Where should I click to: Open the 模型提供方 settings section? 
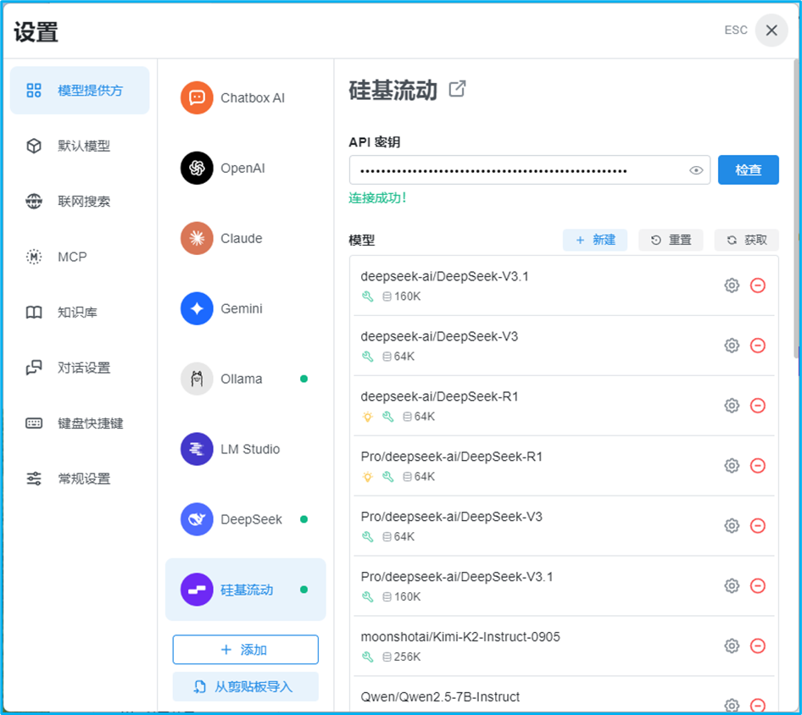80,91
